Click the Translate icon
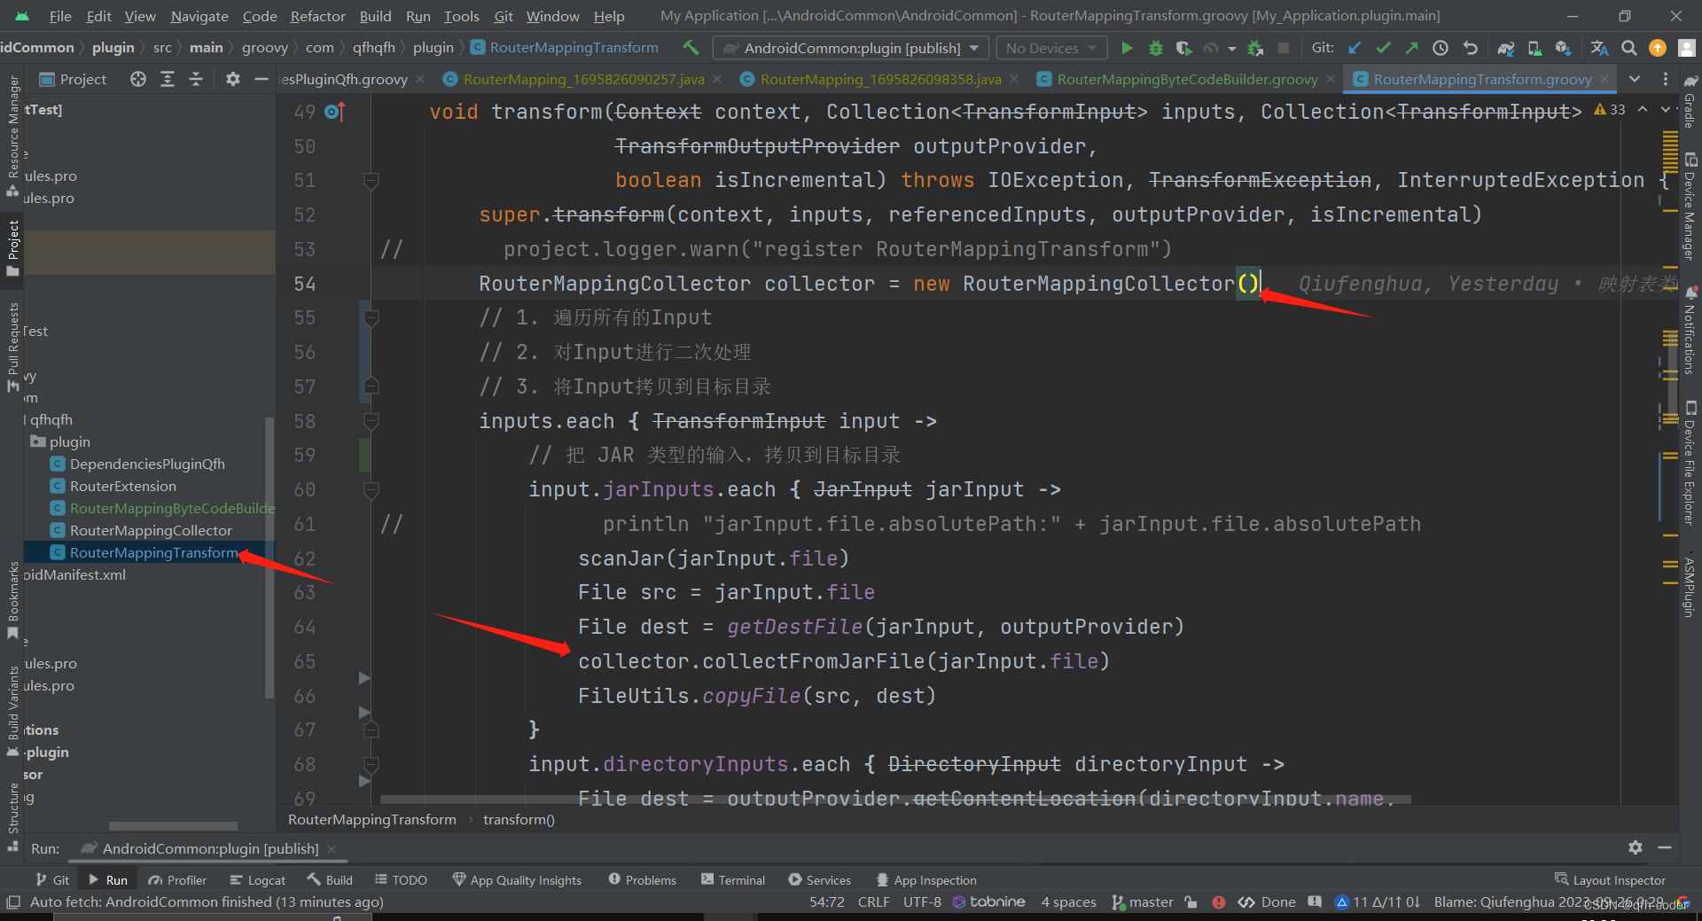The width and height of the screenshot is (1702, 921). (x=1599, y=48)
